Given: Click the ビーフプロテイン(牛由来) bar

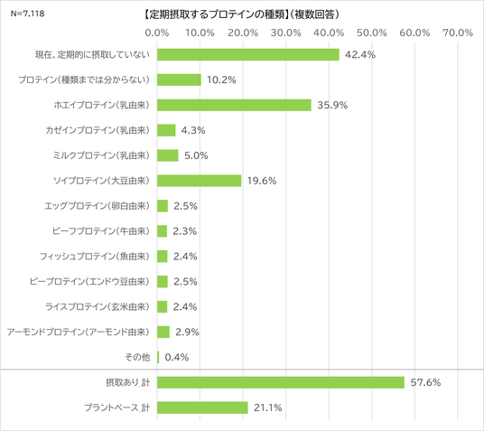Looking at the screenshot, I should coord(162,231).
